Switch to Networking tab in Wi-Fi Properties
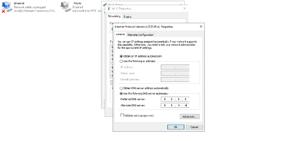Screen dimensions: 290x141 (114, 16)
